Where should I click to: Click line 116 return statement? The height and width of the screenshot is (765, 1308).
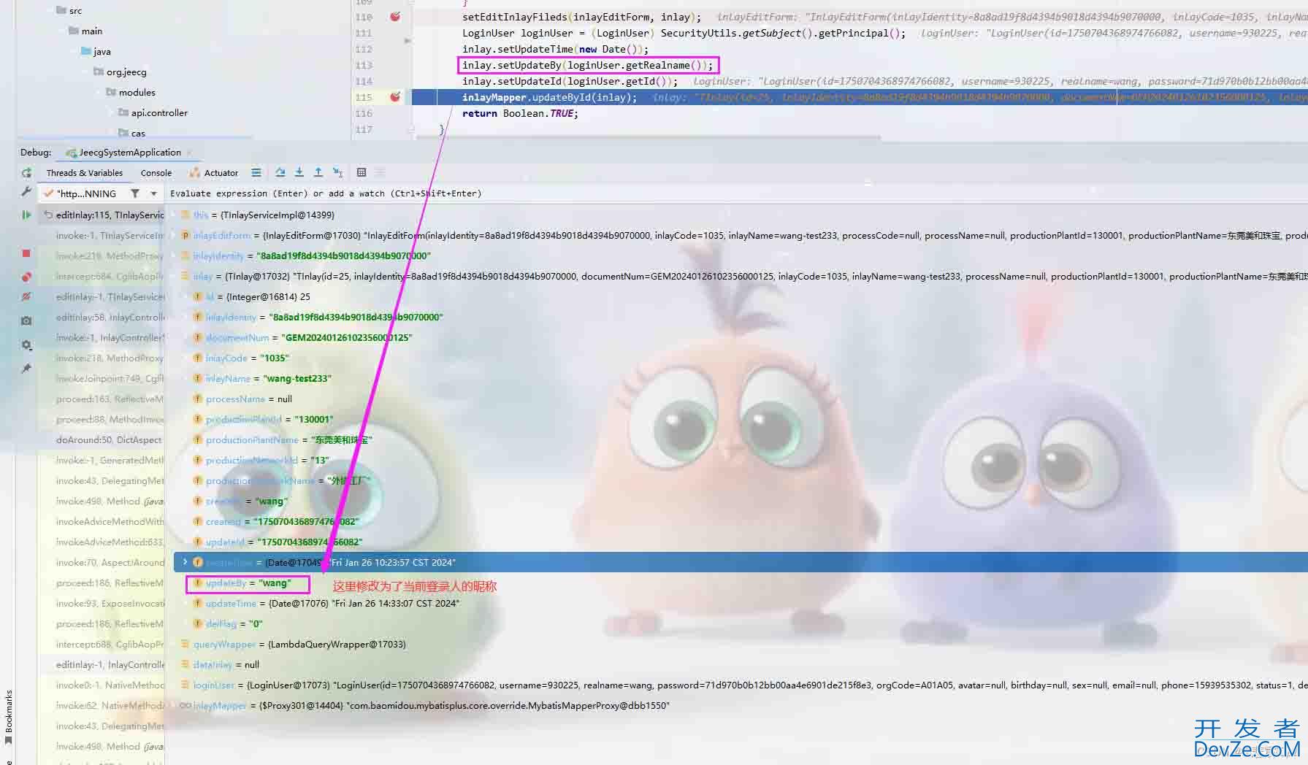pos(520,113)
